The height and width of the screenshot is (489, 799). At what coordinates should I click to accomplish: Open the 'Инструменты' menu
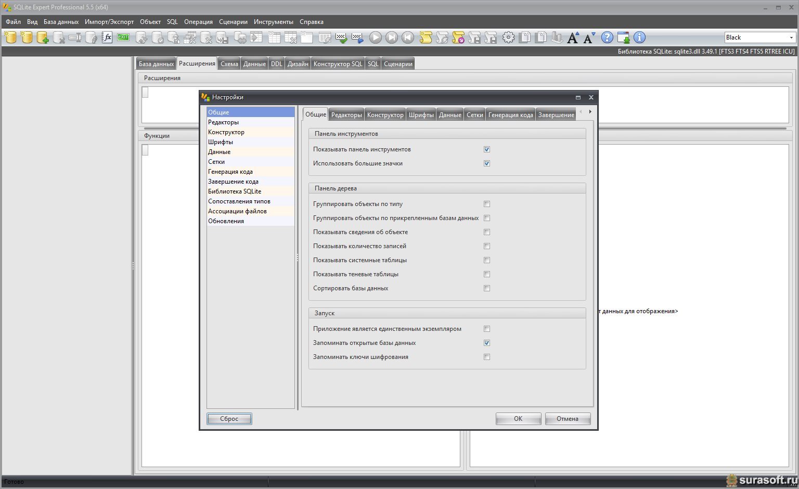(x=273, y=22)
